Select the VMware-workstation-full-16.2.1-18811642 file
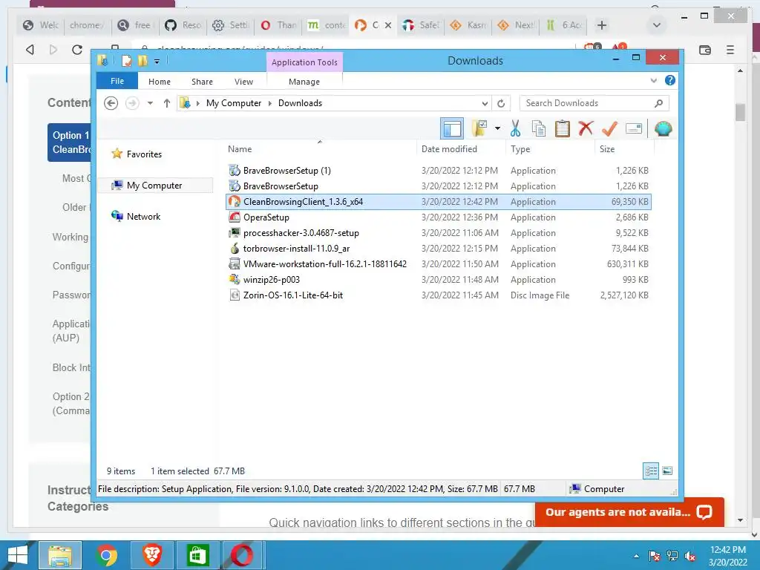The width and height of the screenshot is (760, 570). pos(439,263)
